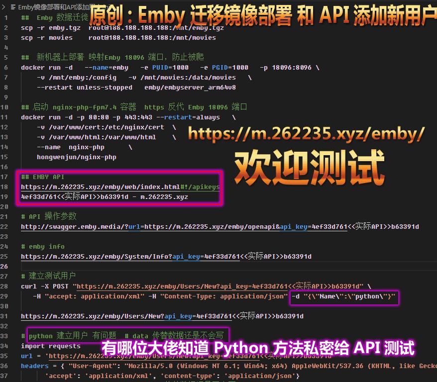Click '--name nginx-php' on line 14
Screen dimensions: 437x382
click(x=71, y=147)
